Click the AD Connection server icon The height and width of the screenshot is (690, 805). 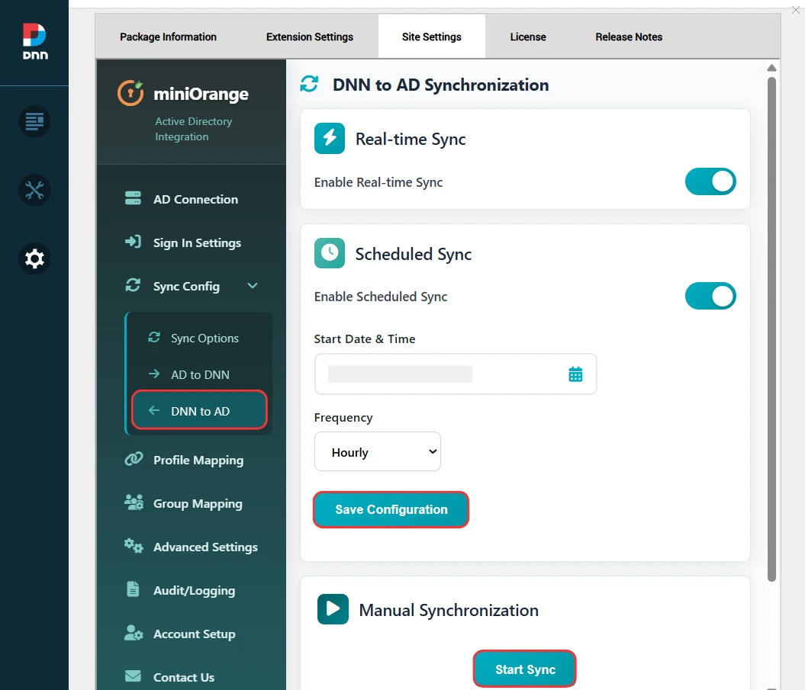(x=133, y=198)
